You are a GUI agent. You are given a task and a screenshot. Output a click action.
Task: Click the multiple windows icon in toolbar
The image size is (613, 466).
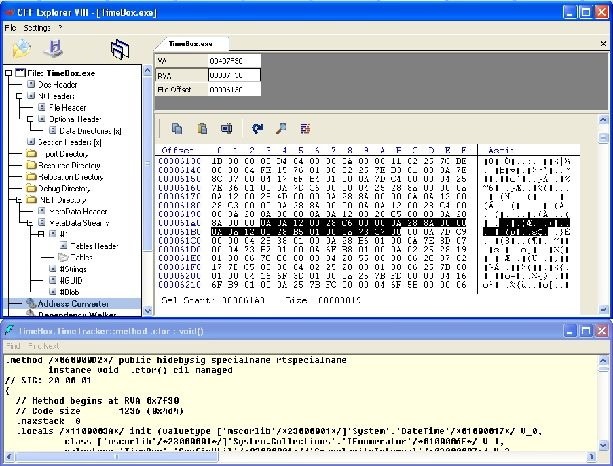pyautogui.click(x=120, y=49)
